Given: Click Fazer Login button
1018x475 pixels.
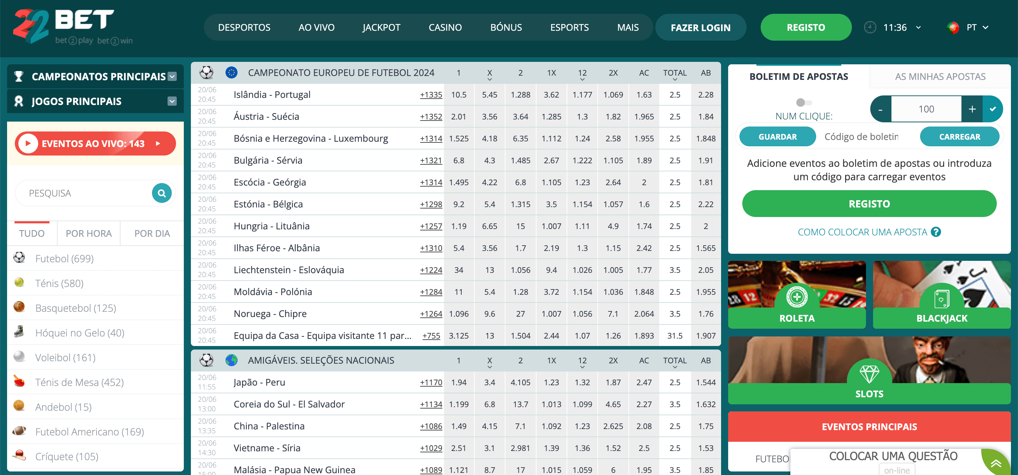Looking at the screenshot, I should 701,27.
